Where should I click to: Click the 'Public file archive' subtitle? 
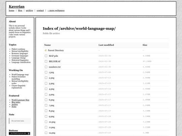tap(51, 34)
